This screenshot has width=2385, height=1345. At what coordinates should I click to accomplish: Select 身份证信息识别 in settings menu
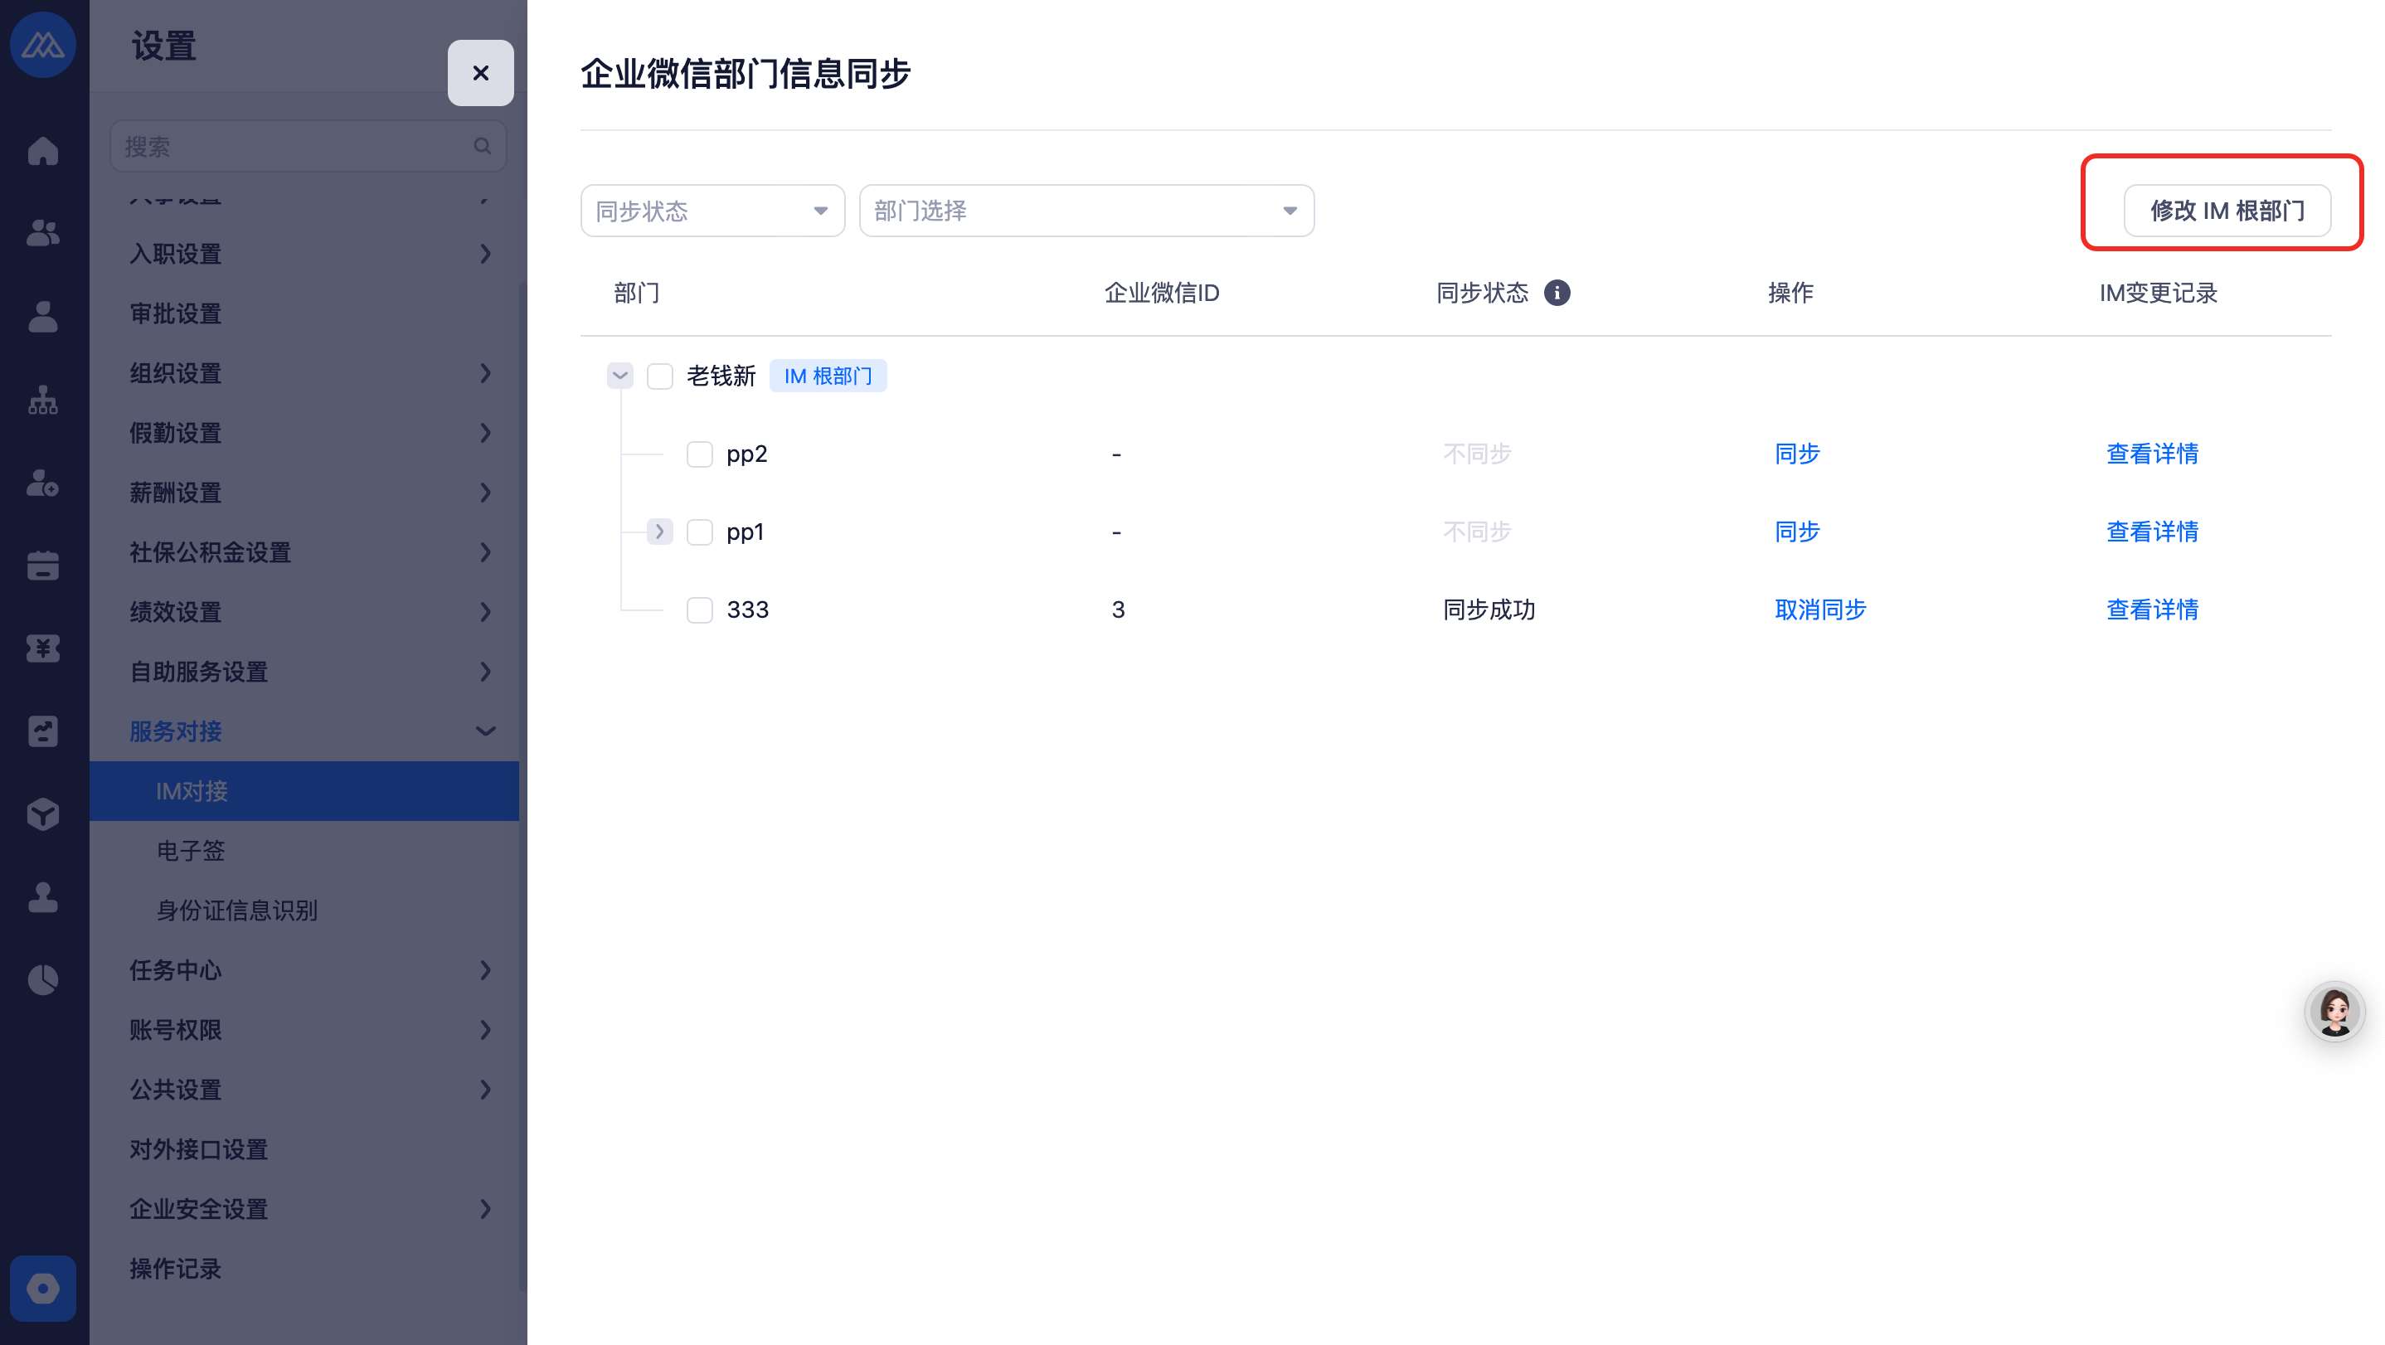(237, 910)
